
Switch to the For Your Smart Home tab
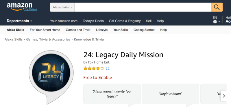point(45,30)
